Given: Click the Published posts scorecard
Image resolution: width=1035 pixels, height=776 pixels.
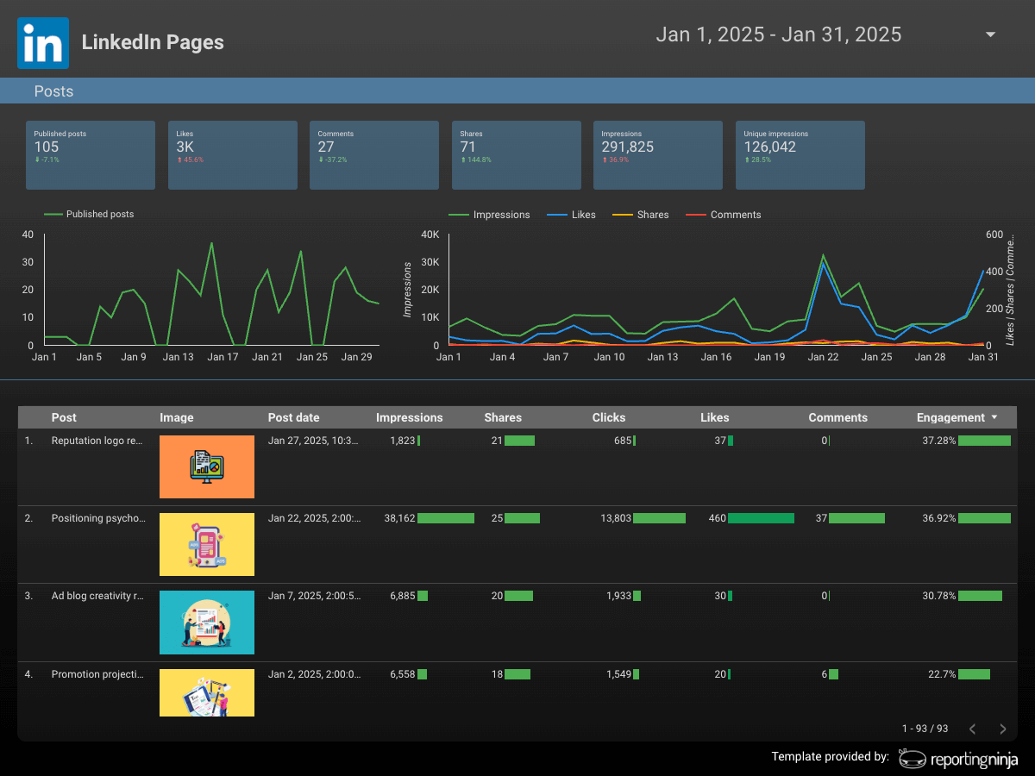Looking at the screenshot, I should [x=91, y=155].
